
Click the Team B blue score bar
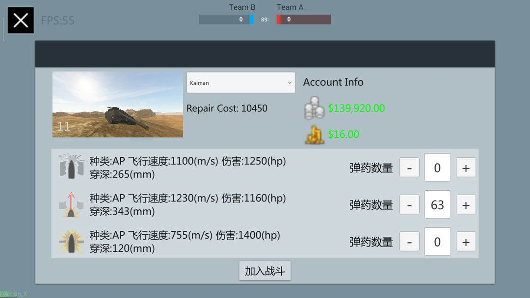click(226, 20)
